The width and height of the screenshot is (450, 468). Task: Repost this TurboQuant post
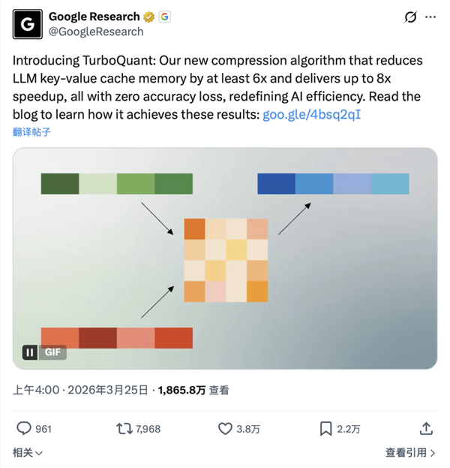click(124, 428)
